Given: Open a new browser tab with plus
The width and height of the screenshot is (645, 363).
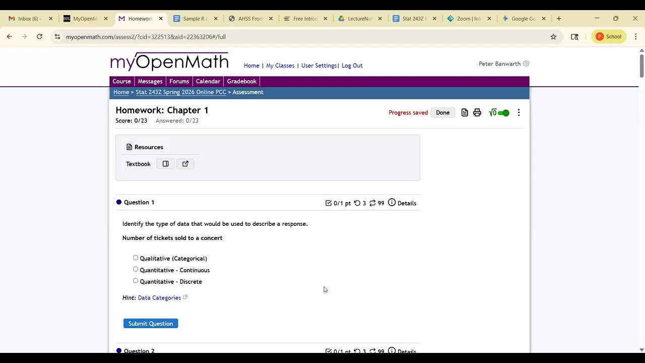Looking at the screenshot, I should click(x=559, y=19).
